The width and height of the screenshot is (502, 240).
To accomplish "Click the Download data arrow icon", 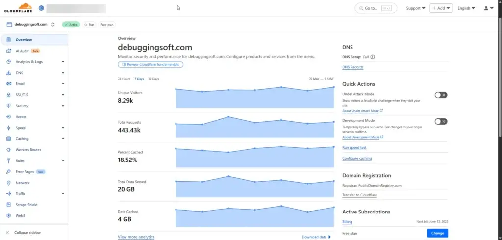I will (x=330, y=237).
